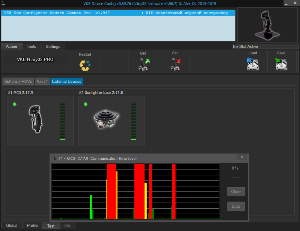Select the VKB-Sim Gunfighter Modern Combat Pro device row
This screenshot has width=300, height=231.
pos(118,13)
